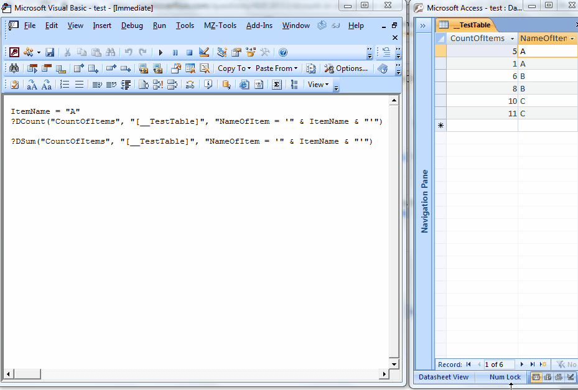
Task: Run the code with the Run Sub button
Action: click(x=161, y=52)
